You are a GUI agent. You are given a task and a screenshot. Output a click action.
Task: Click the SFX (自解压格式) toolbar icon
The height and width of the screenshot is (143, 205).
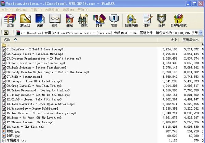click(179, 20)
